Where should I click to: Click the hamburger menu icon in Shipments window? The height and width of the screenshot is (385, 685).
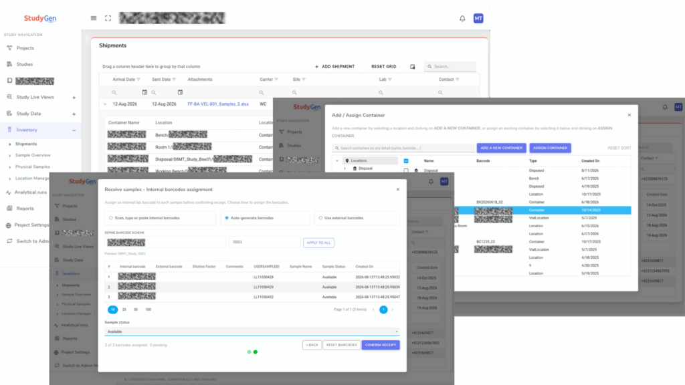pyautogui.click(x=94, y=18)
